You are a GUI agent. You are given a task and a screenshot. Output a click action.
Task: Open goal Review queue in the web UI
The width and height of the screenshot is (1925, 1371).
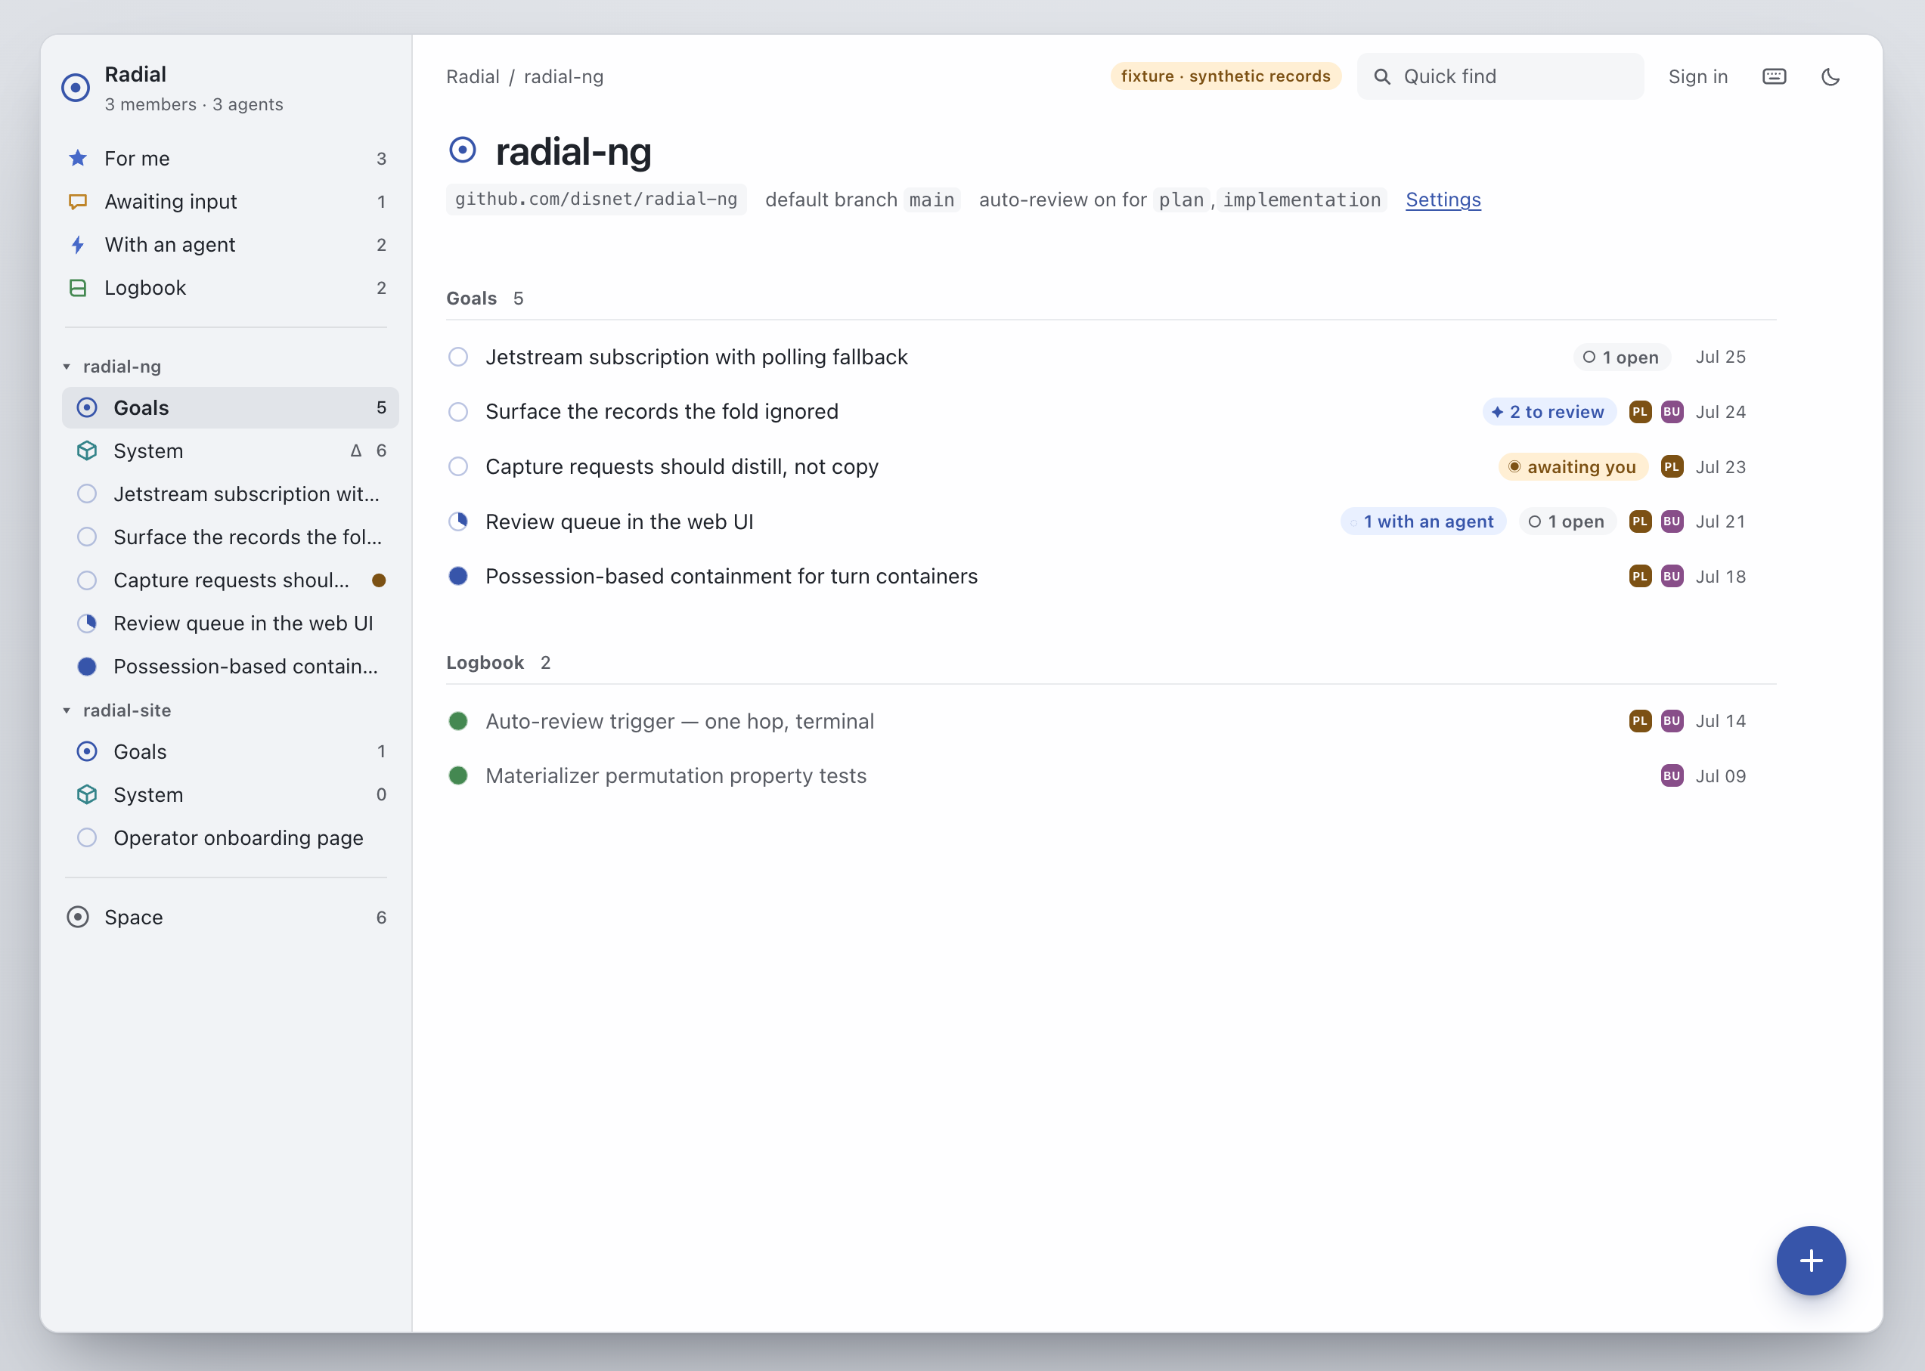point(620,521)
